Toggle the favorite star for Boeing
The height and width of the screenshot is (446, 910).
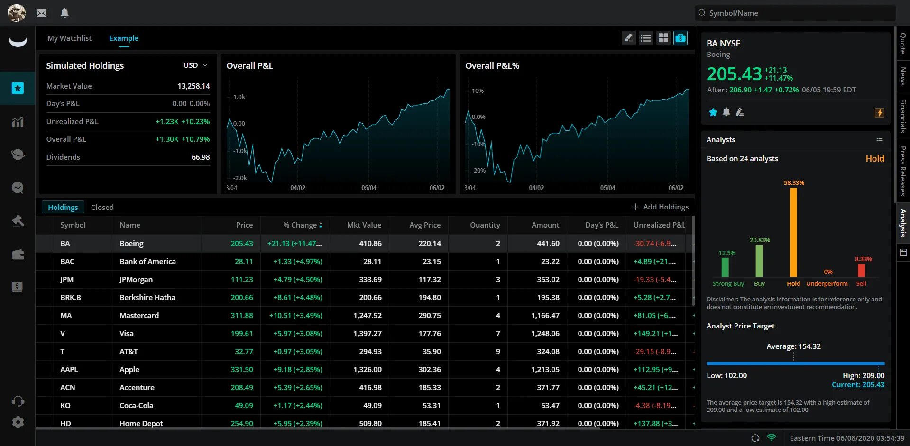[x=713, y=112]
